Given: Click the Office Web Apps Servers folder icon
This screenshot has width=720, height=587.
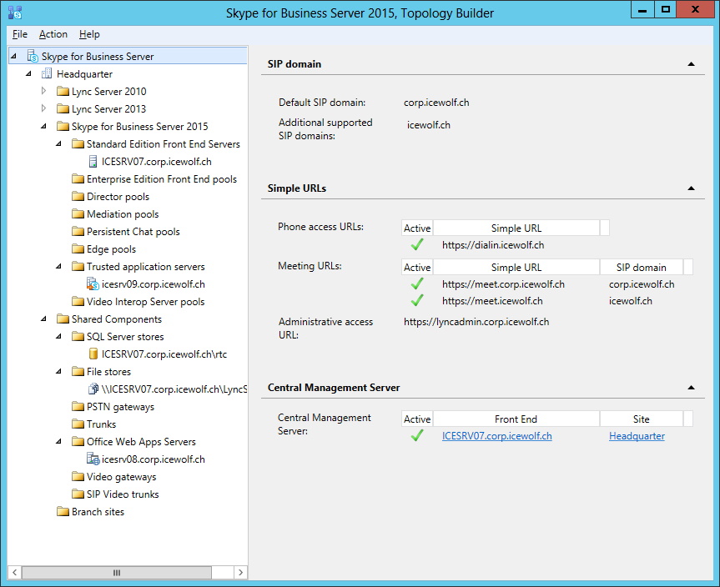Looking at the screenshot, I should coord(78,442).
